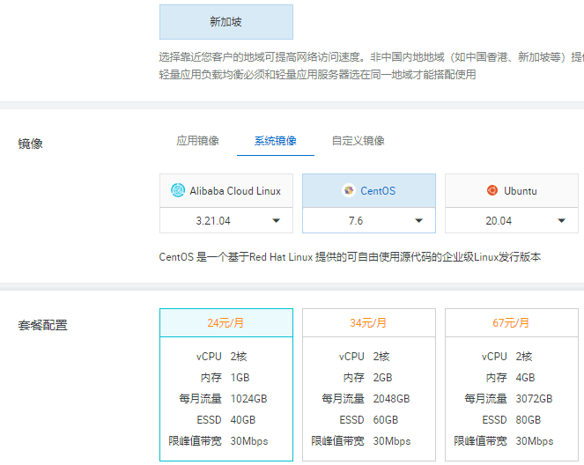Click the 套餐配置 section label
This screenshot has height=465, width=584.
coord(42,325)
